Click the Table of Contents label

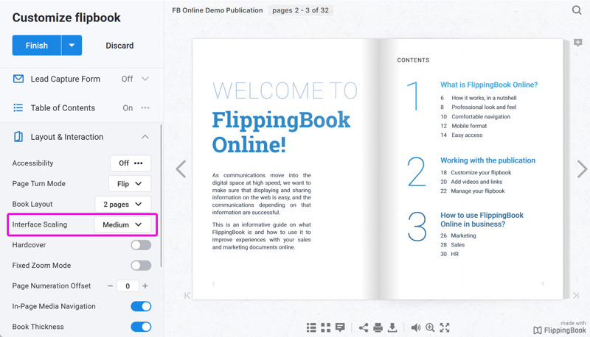coord(63,107)
